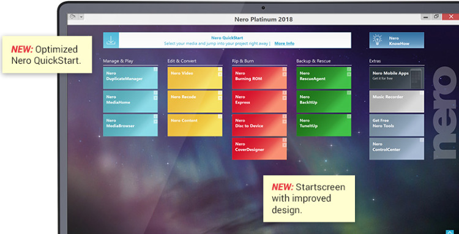Click the up chevron at the bottom right corner
459x234 pixels.
(450, 232)
